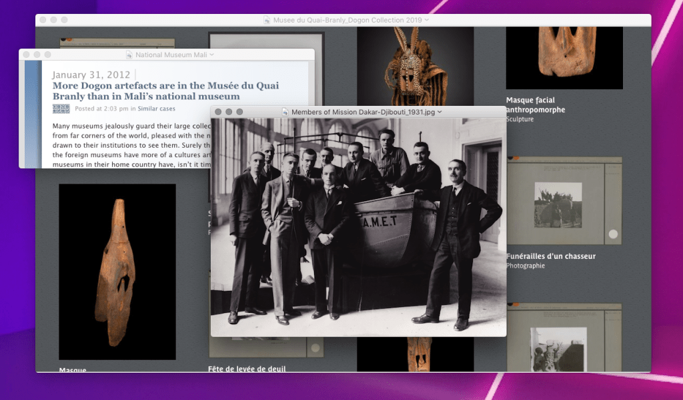683x400 pixels.
Task: Open the National Museum Mali title chevron
Action: coord(211,55)
